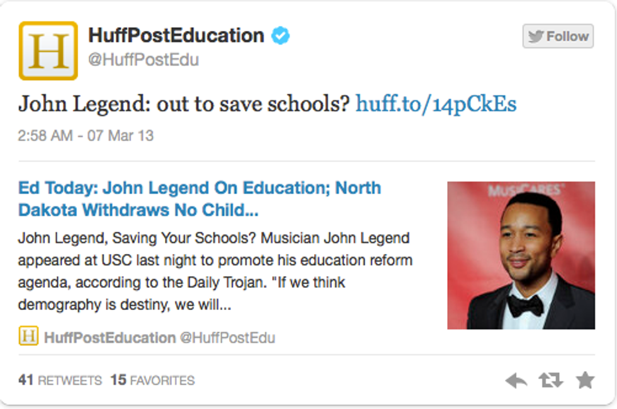The width and height of the screenshot is (617, 409).
Task: Click the blue verified badge
Action: 280,36
